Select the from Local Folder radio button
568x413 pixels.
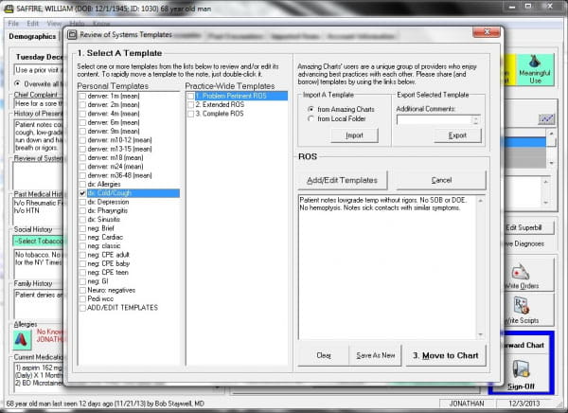click(311, 118)
